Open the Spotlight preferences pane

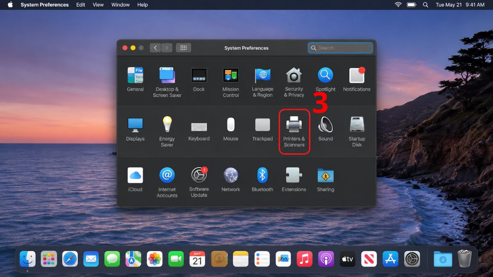[x=325, y=80]
